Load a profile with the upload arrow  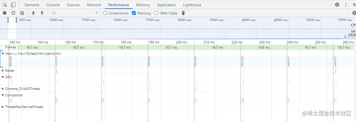coord(33,13)
